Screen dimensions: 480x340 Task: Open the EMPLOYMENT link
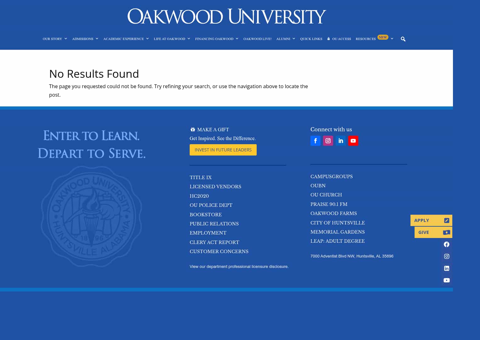click(x=208, y=233)
